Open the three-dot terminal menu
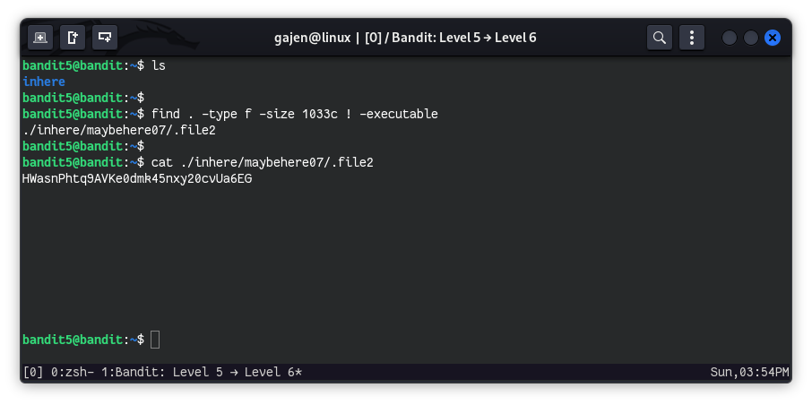The image size is (812, 405). pos(691,38)
